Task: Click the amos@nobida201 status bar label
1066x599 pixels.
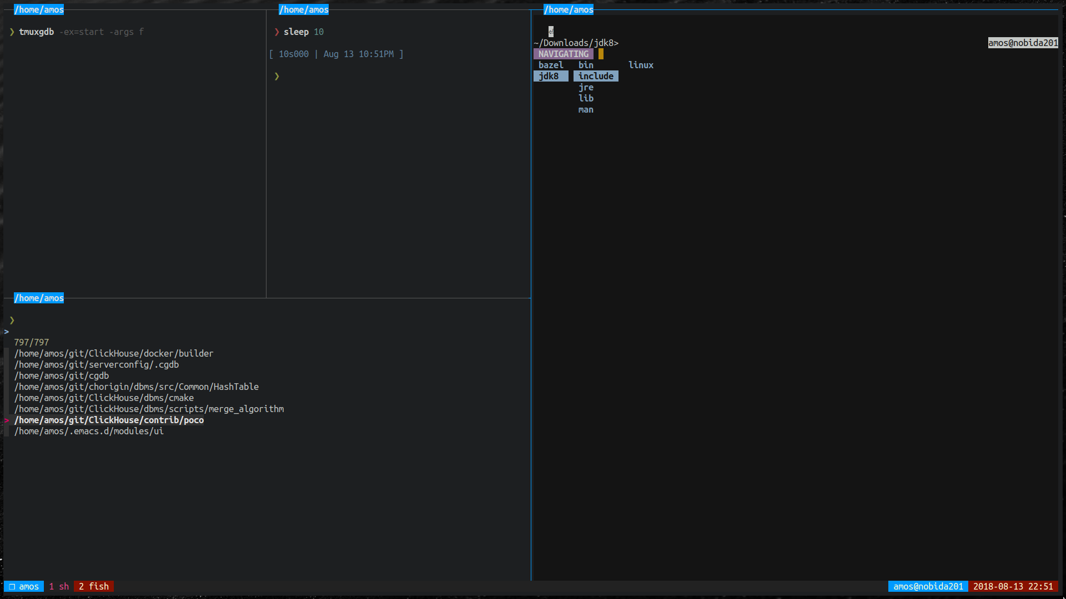Action: [928, 586]
